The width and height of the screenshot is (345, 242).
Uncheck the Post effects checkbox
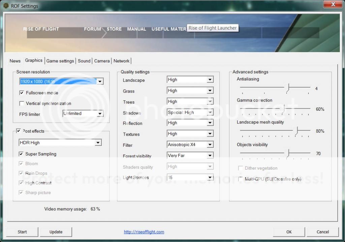pyautogui.click(x=19, y=131)
